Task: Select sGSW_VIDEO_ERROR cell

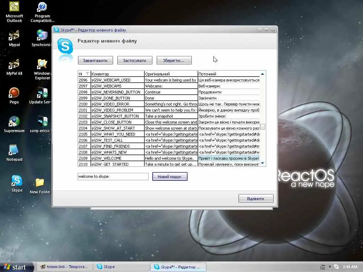Action: [x=117, y=104]
